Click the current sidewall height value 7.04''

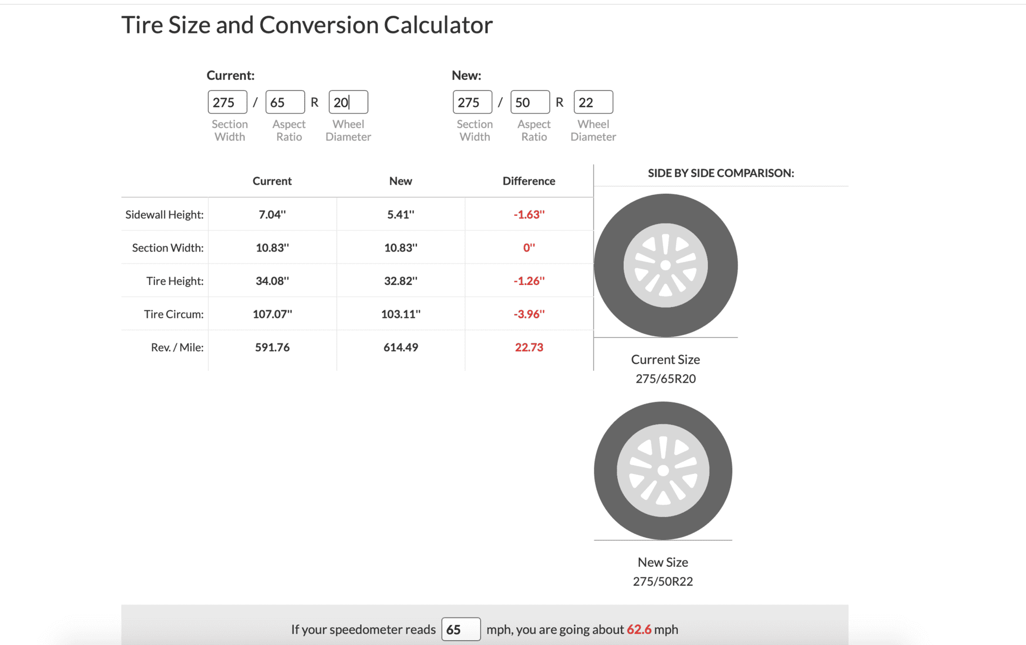point(272,214)
